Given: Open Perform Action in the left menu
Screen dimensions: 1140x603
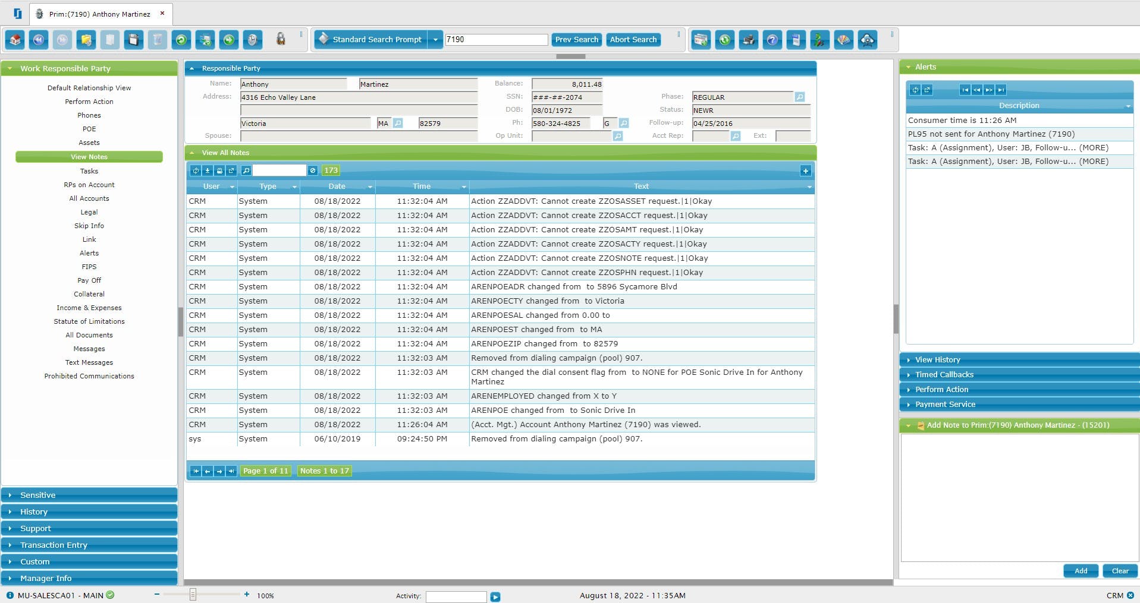Looking at the screenshot, I should 89,102.
